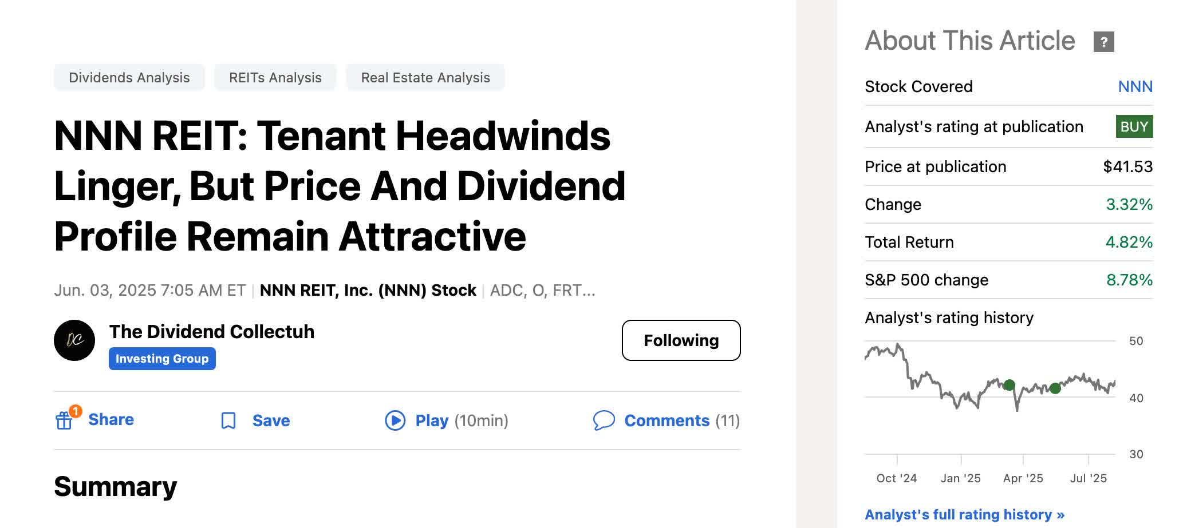Play the article audio via the play icon

pos(395,420)
